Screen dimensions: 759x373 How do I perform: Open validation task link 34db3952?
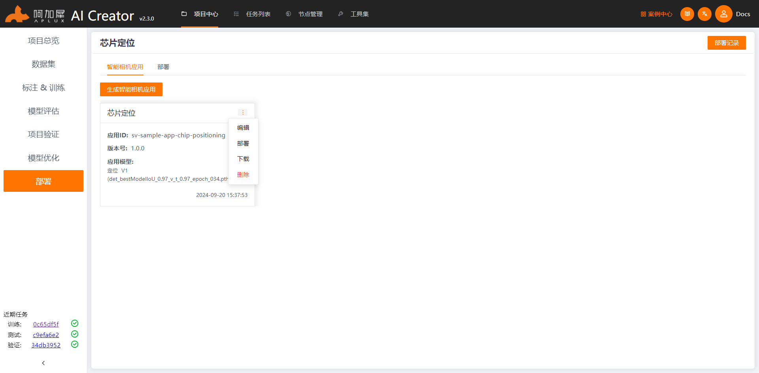click(46, 345)
